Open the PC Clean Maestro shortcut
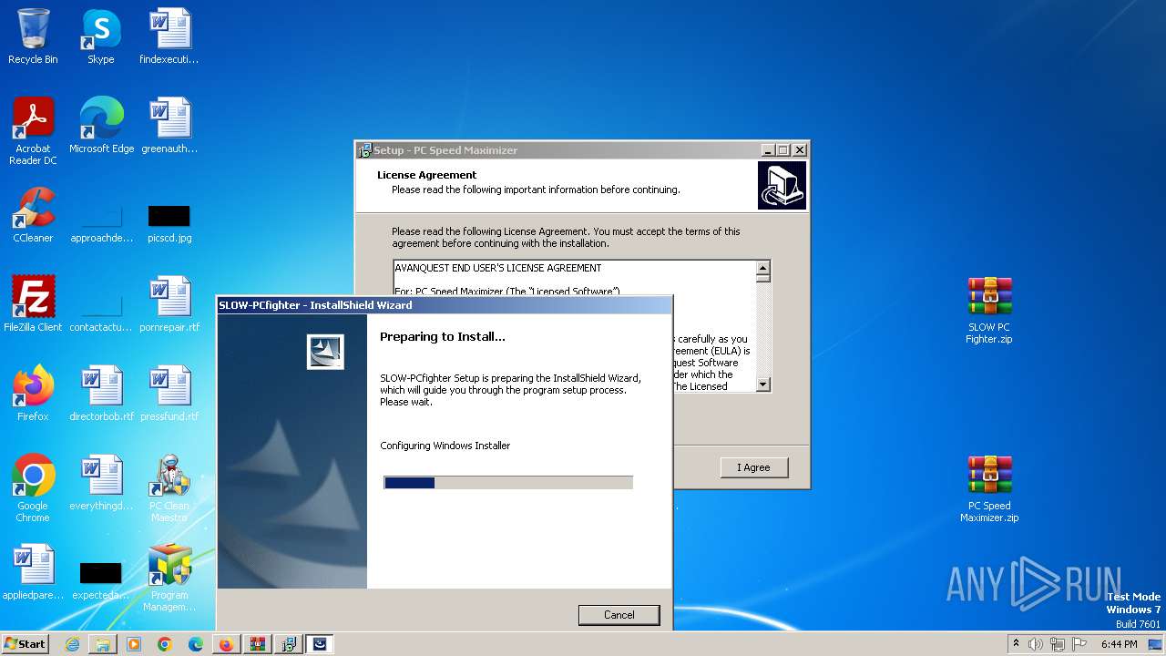The height and width of the screenshot is (656, 1166). 169,488
